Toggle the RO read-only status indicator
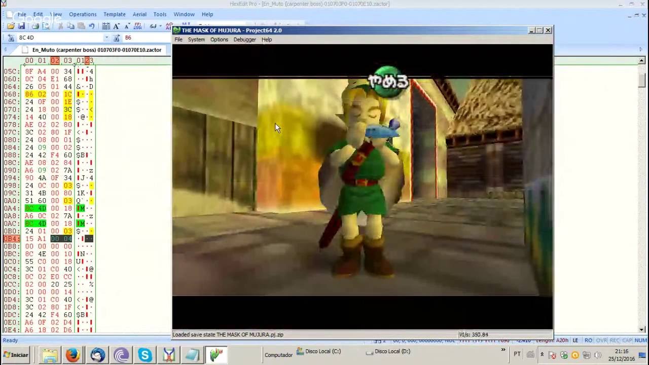The width and height of the screenshot is (649, 365). [588, 341]
